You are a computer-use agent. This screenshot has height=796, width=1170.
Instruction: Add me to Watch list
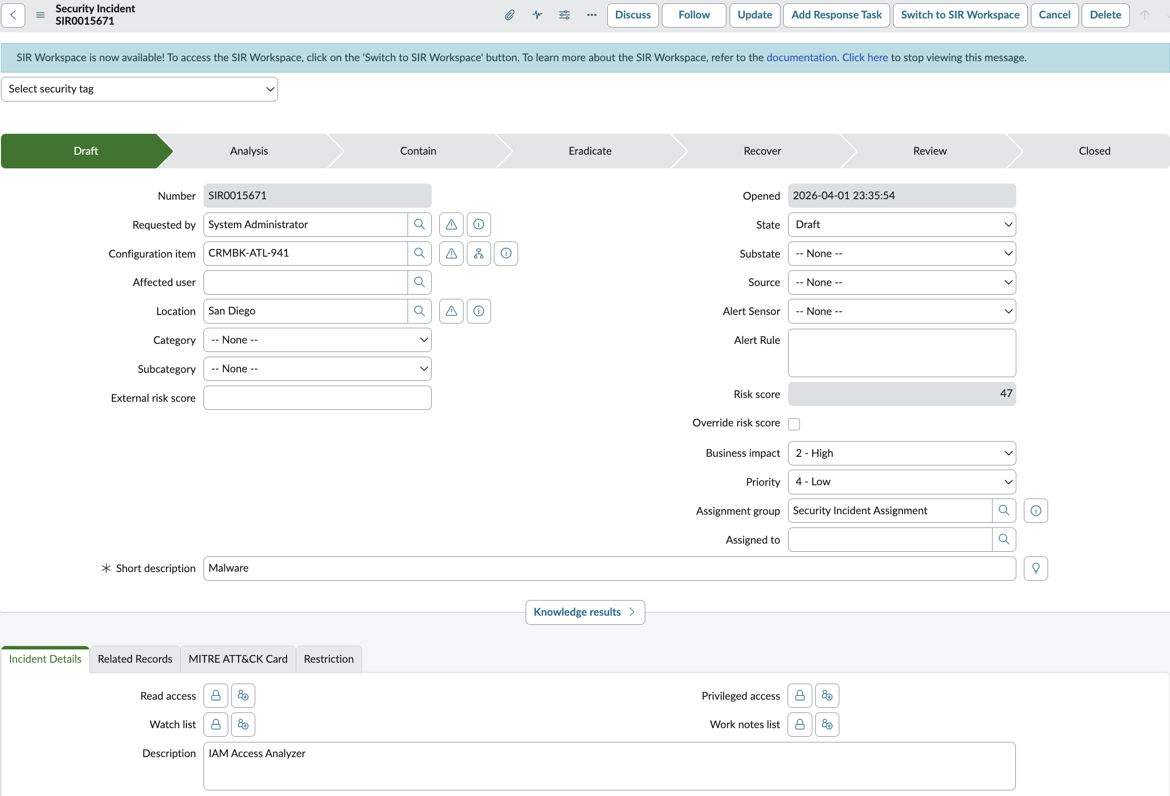(x=243, y=724)
